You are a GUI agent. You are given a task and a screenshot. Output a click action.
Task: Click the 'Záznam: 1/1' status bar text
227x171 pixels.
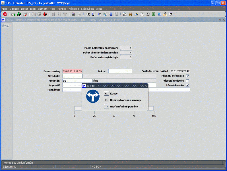10,167
